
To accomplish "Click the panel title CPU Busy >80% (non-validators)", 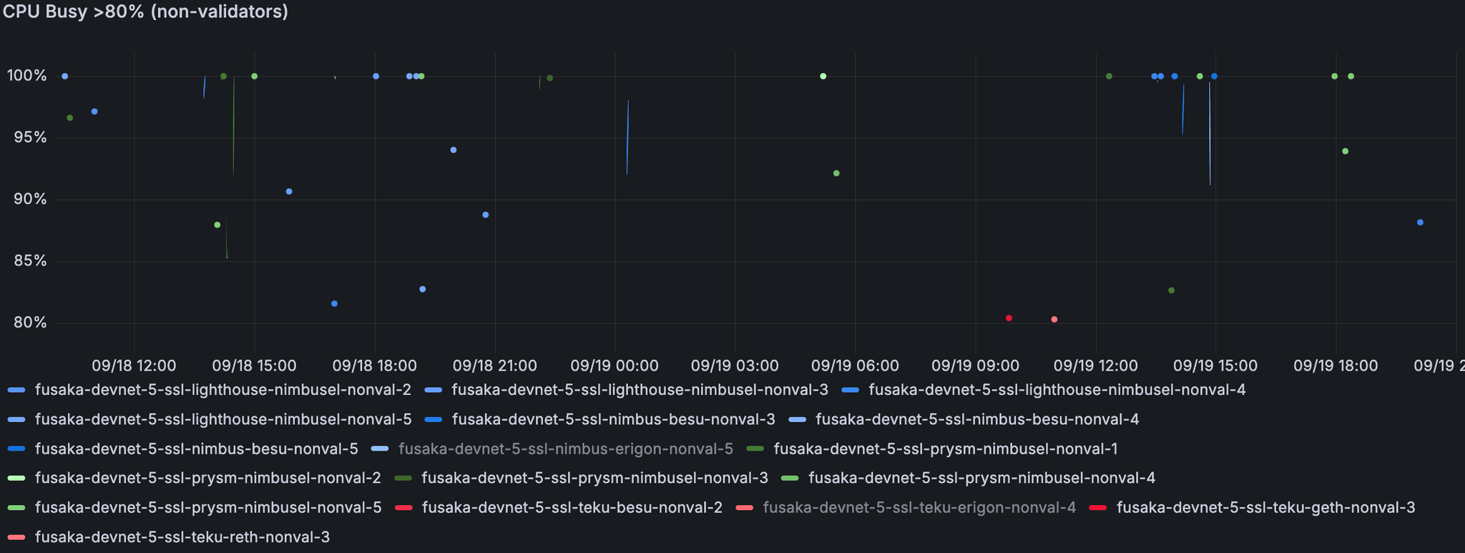I will [145, 12].
